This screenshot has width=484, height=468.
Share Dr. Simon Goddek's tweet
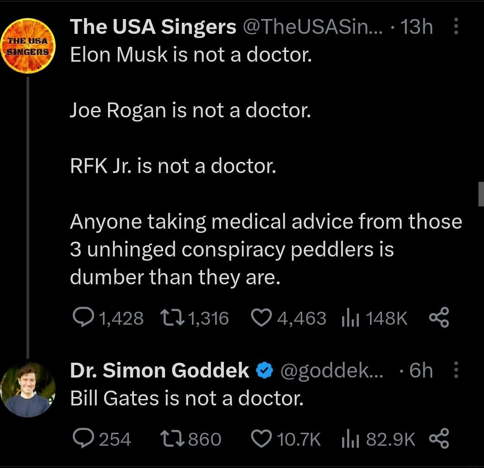point(438,438)
